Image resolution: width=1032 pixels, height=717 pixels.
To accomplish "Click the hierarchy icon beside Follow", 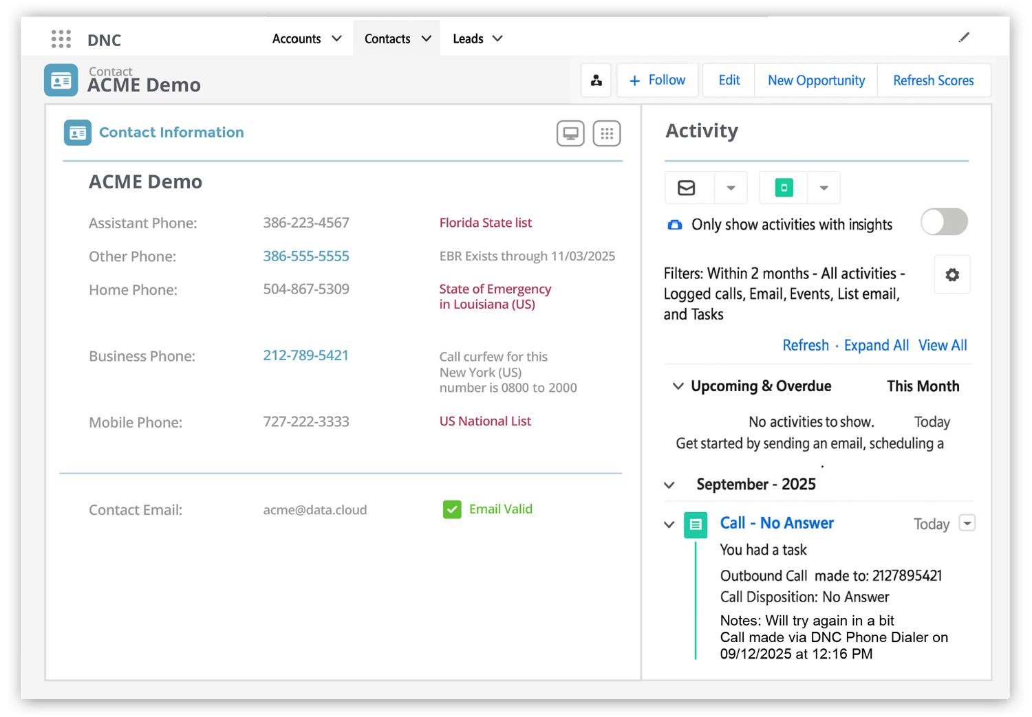I will point(596,80).
